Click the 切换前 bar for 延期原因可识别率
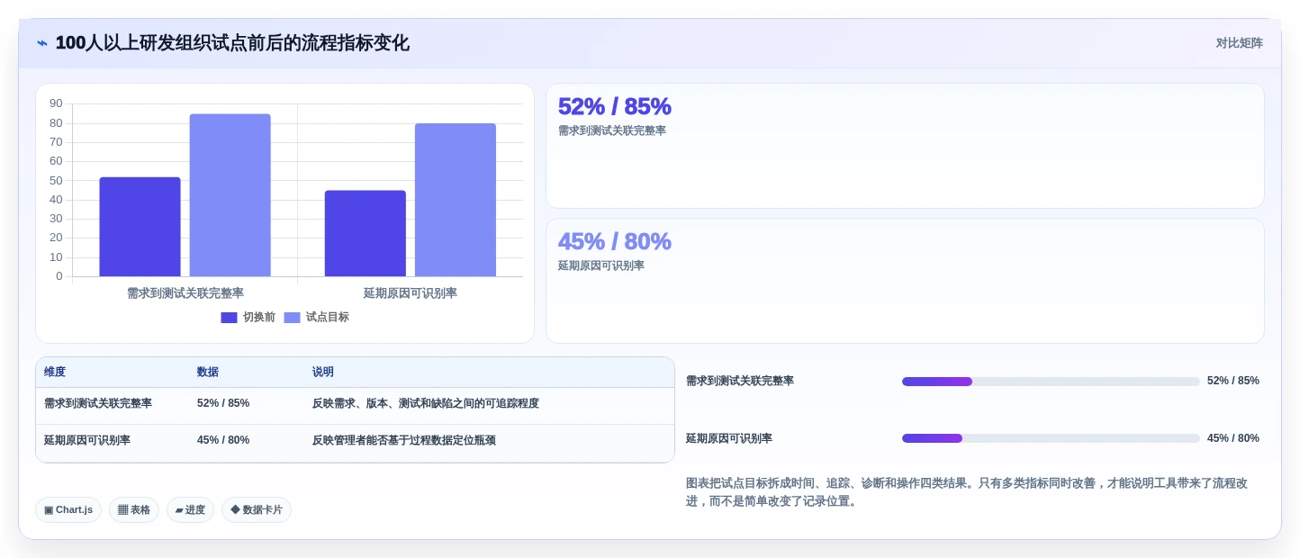This screenshot has width=1300, height=558. pyautogui.click(x=366, y=233)
